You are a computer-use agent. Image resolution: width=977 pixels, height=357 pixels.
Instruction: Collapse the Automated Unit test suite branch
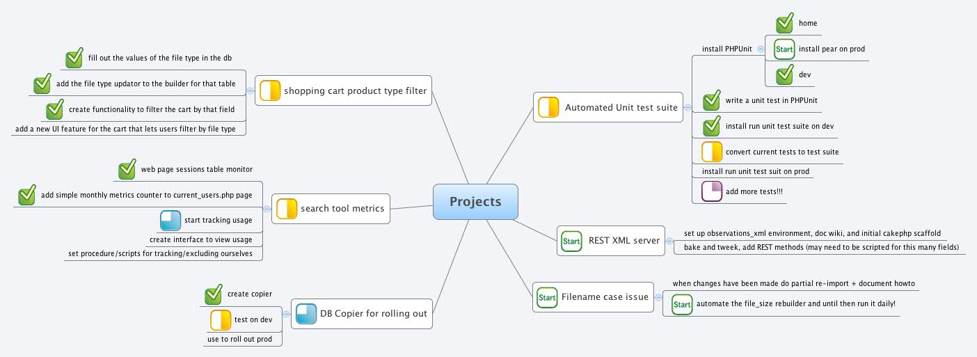pos(688,108)
